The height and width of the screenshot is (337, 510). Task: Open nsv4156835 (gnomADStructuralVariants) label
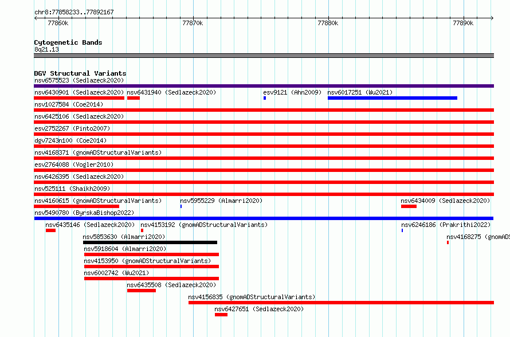(x=252, y=297)
